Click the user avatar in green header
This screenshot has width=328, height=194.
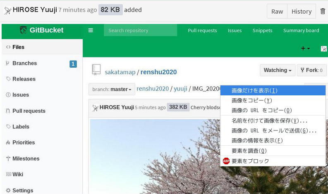point(323,48)
